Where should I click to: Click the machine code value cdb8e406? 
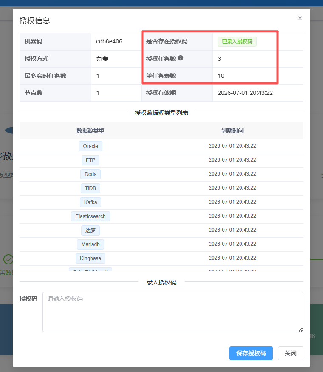(x=109, y=42)
